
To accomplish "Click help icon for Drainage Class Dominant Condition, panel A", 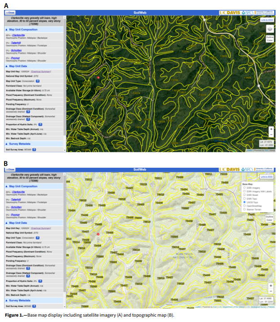I will pos(28,112).
